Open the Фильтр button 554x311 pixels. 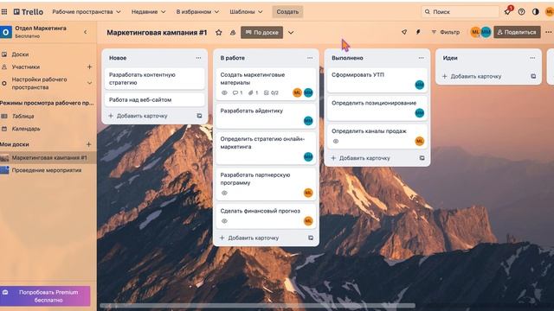click(446, 32)
